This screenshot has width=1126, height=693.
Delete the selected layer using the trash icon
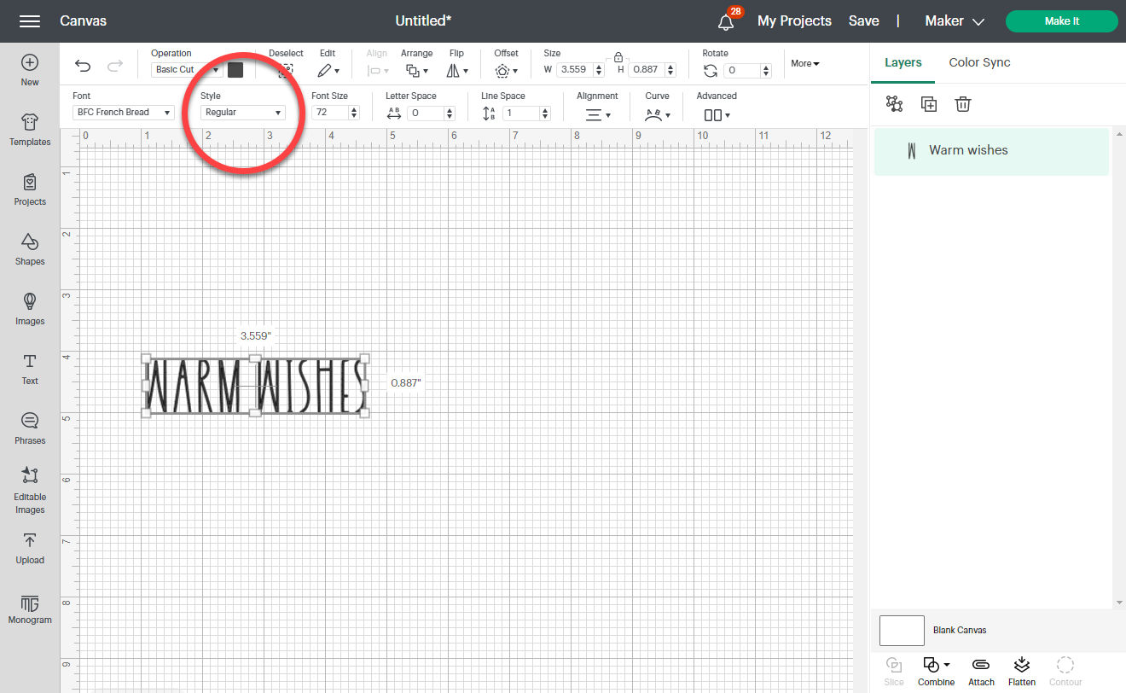963,103
